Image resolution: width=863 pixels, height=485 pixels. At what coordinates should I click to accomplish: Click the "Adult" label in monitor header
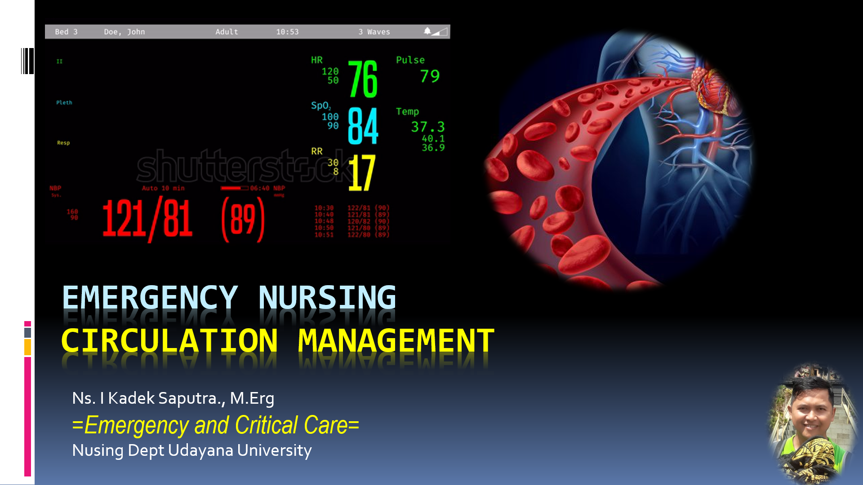(227, 32)
